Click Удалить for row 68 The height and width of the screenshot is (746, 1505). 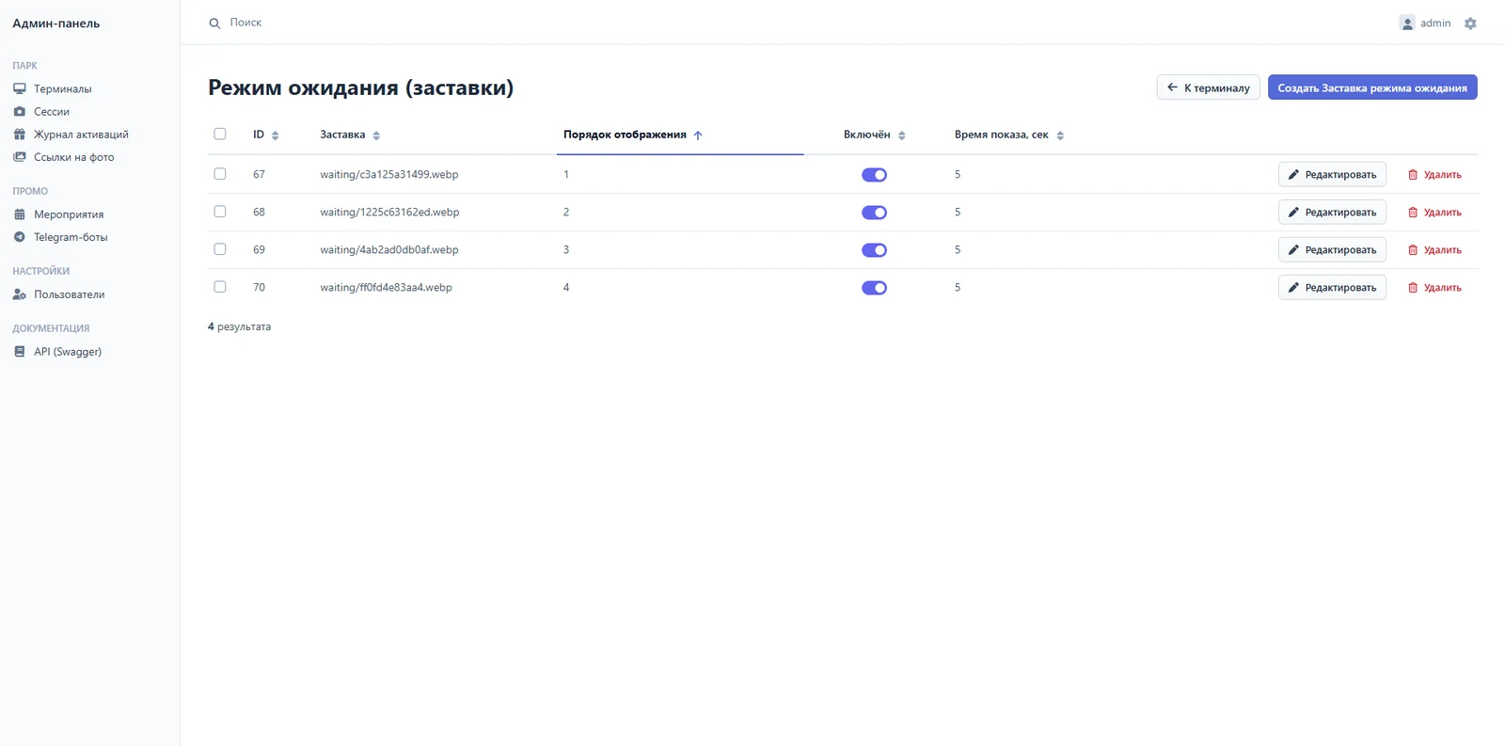coord(1434,213)
